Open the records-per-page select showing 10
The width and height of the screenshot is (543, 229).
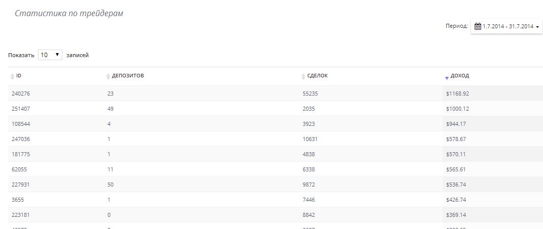[50, 55]
